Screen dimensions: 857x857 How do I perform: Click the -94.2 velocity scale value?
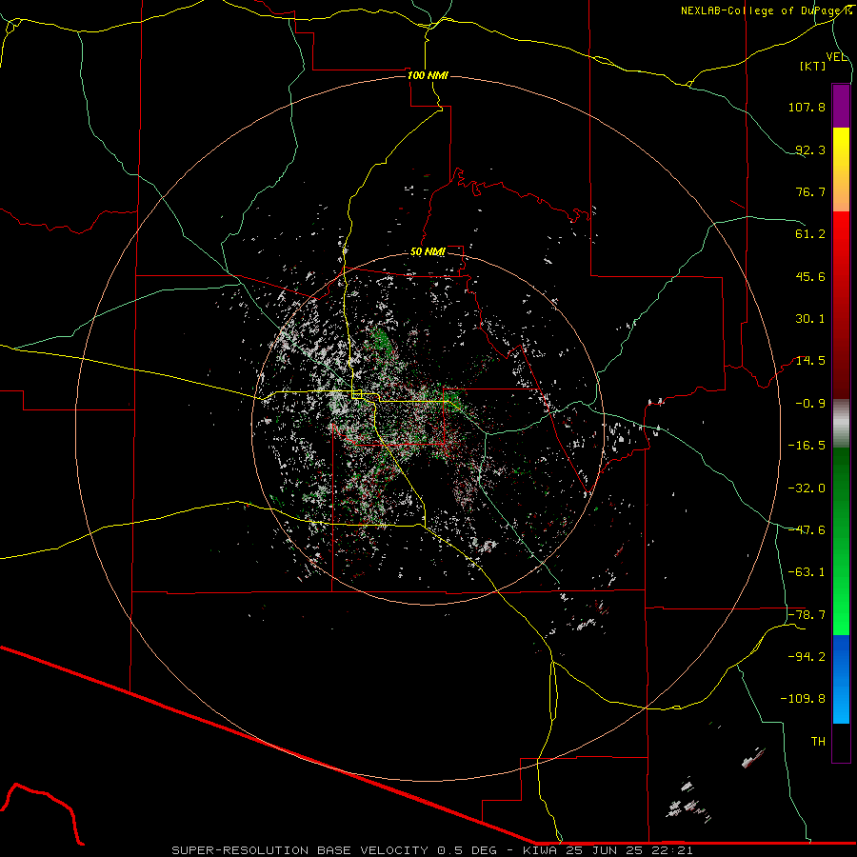(x=807, y=657)
